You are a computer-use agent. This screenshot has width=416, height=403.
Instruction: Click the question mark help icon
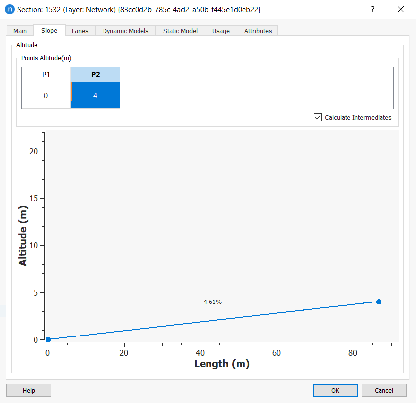pyautogui.click(x=373, y=9)
